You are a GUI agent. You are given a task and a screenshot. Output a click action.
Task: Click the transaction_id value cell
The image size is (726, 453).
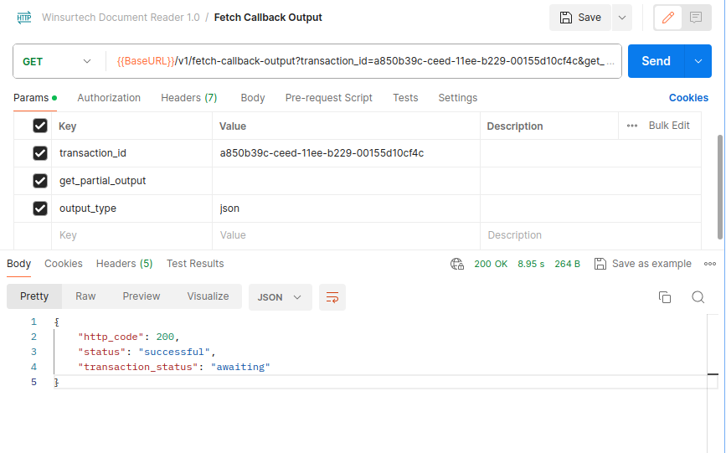point(346,153)
